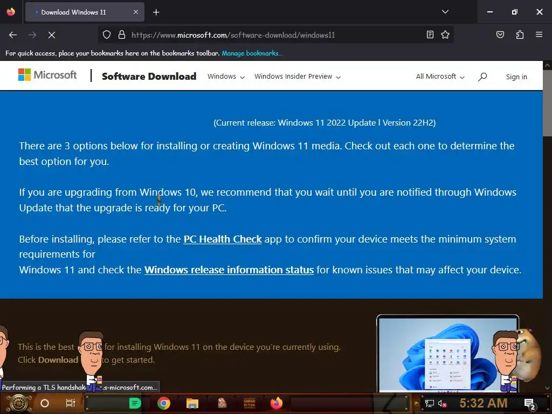Expand the All Microsoft dropdown
The width and height of the screenshot is (552, 414).
pos(440,77)
